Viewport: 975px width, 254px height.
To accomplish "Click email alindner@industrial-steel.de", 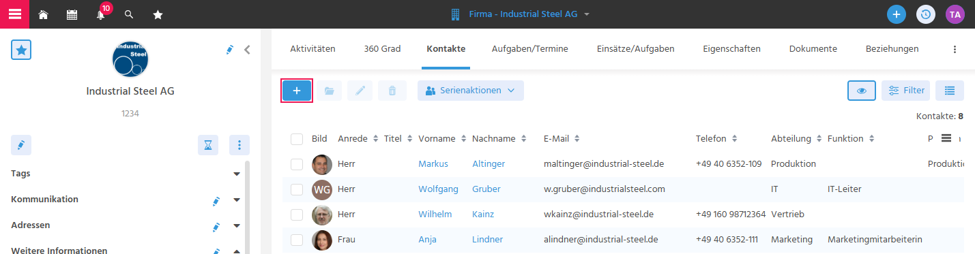I will (600, 240).
